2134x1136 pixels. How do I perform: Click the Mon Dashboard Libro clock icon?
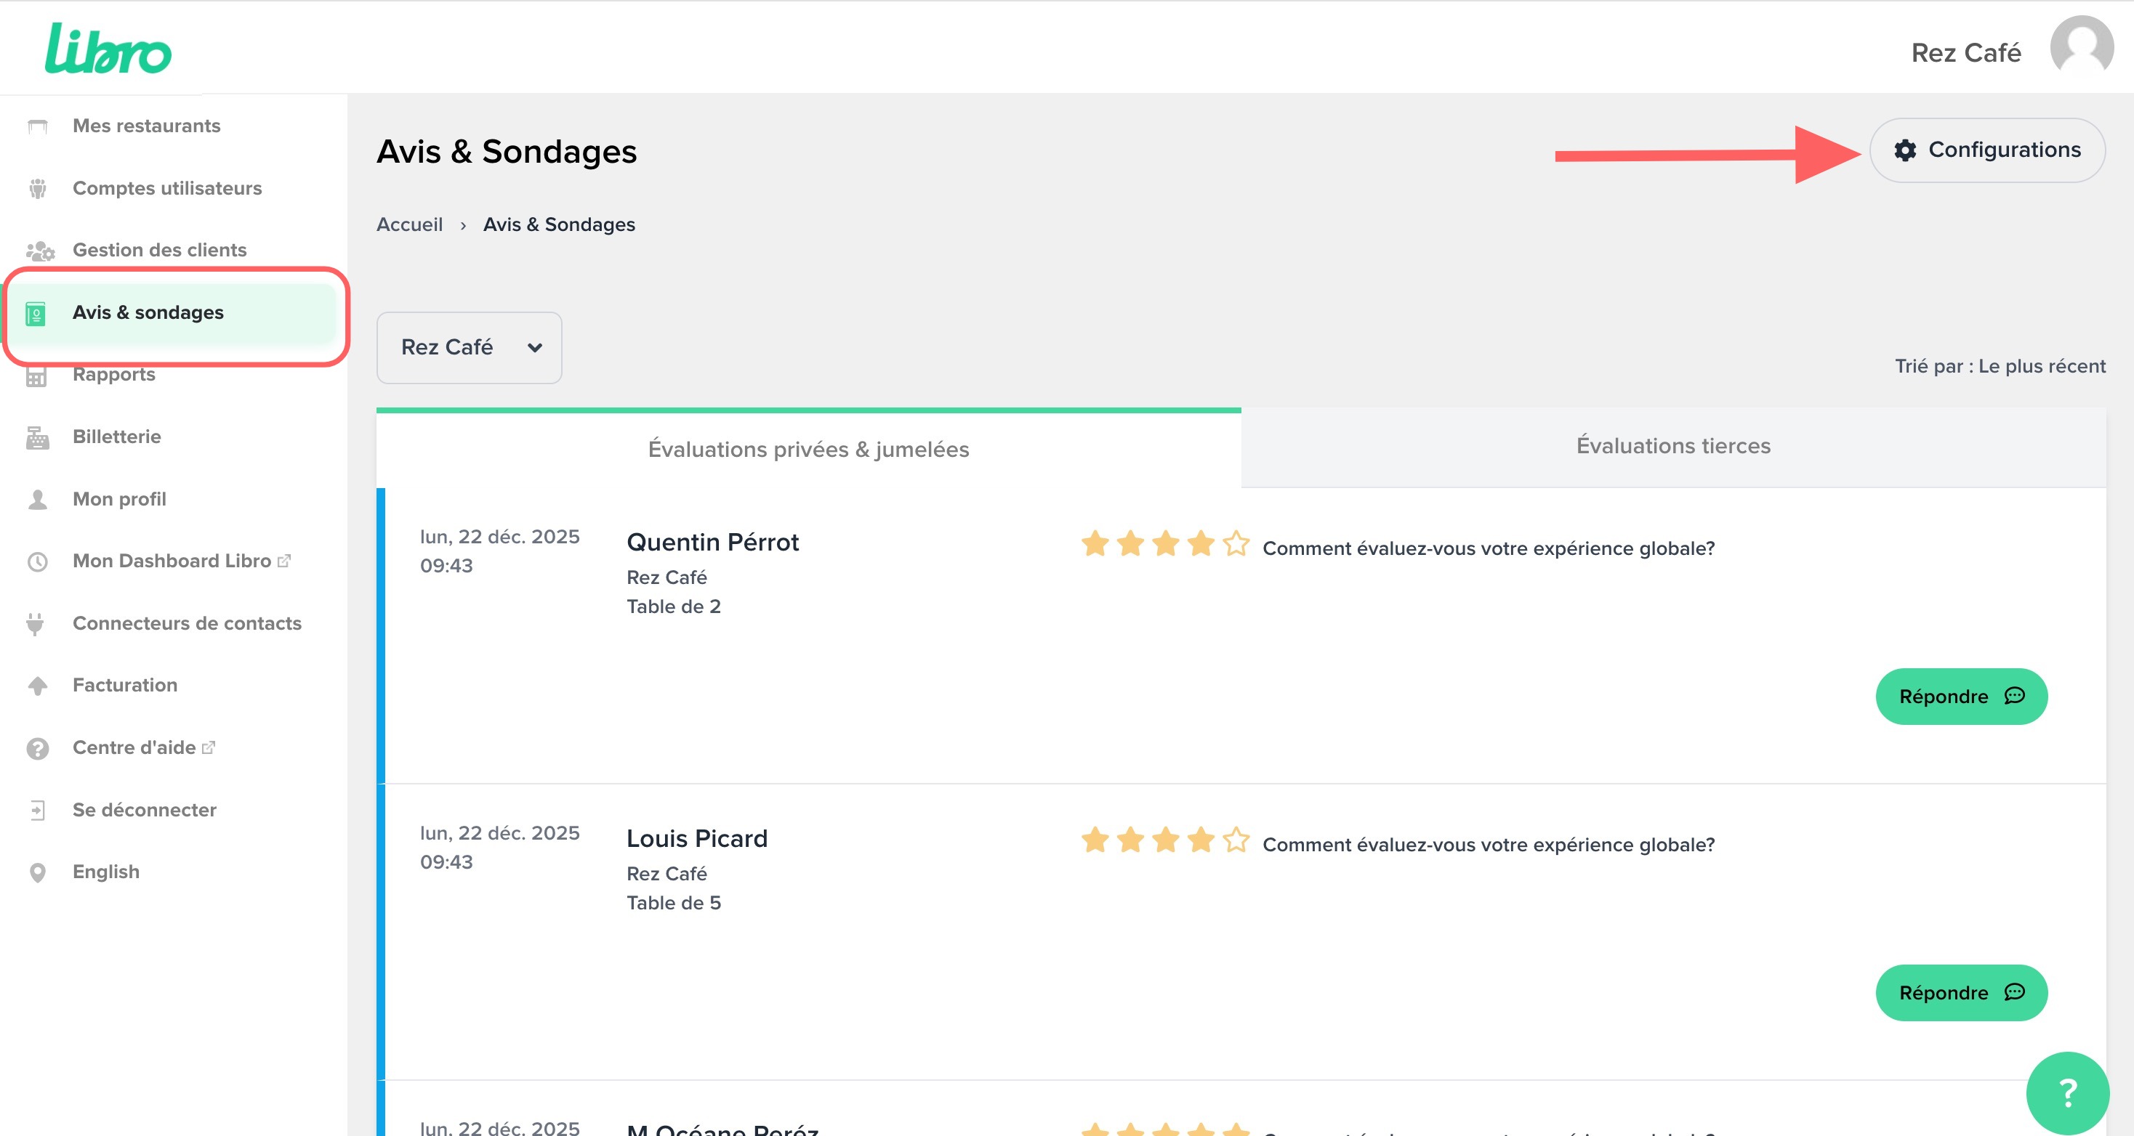(x=37, y=561)
